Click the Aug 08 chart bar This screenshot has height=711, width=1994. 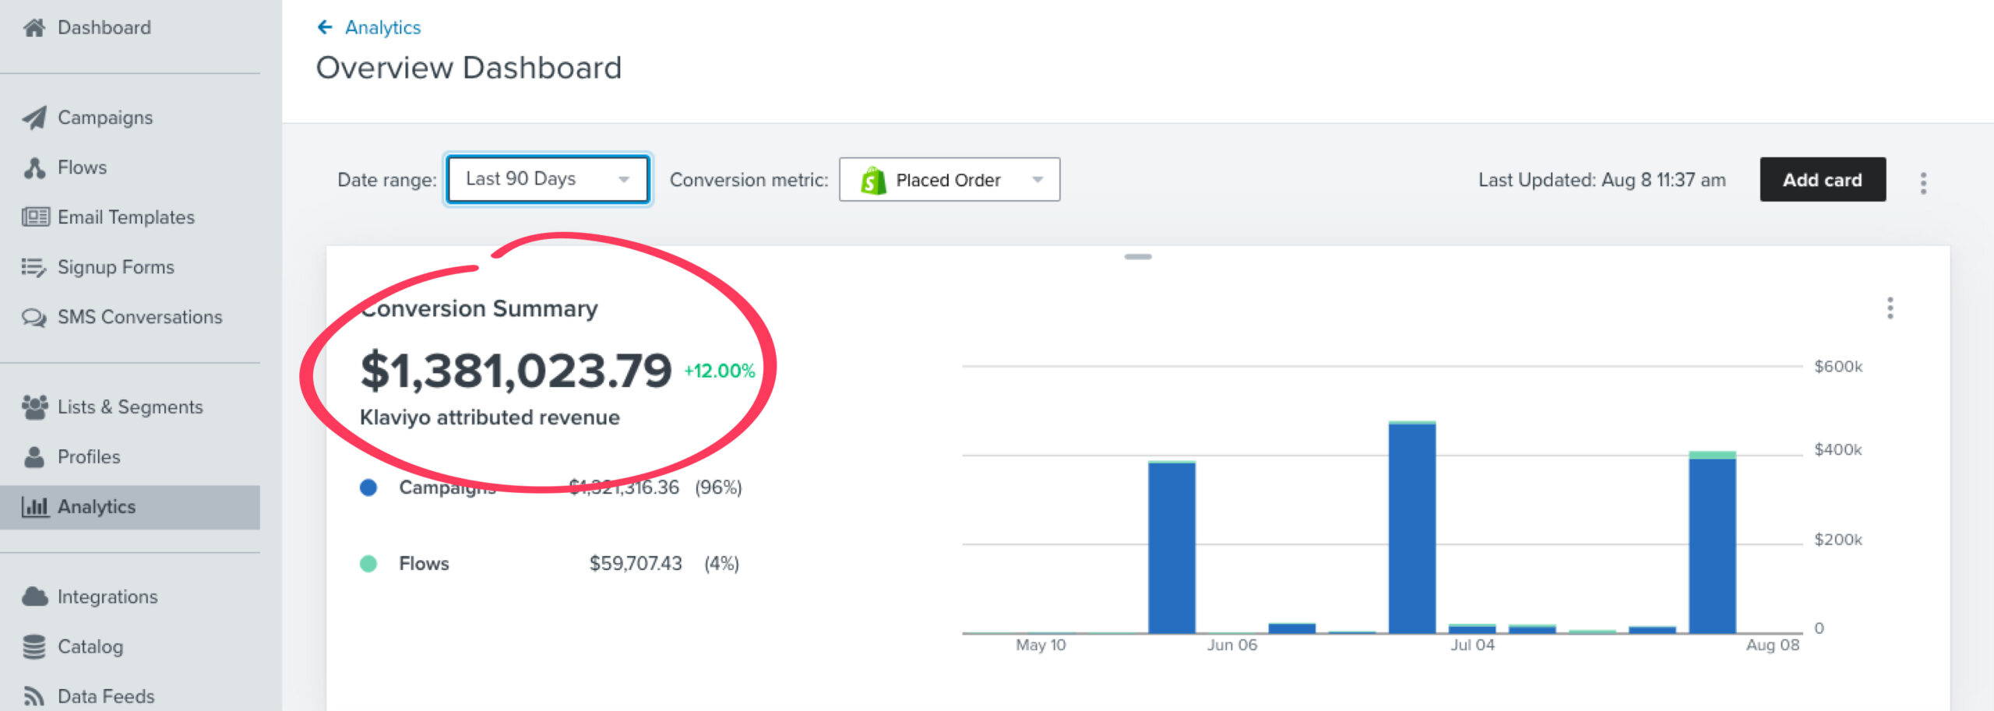pyautogui.click(x=1712, y=542)
